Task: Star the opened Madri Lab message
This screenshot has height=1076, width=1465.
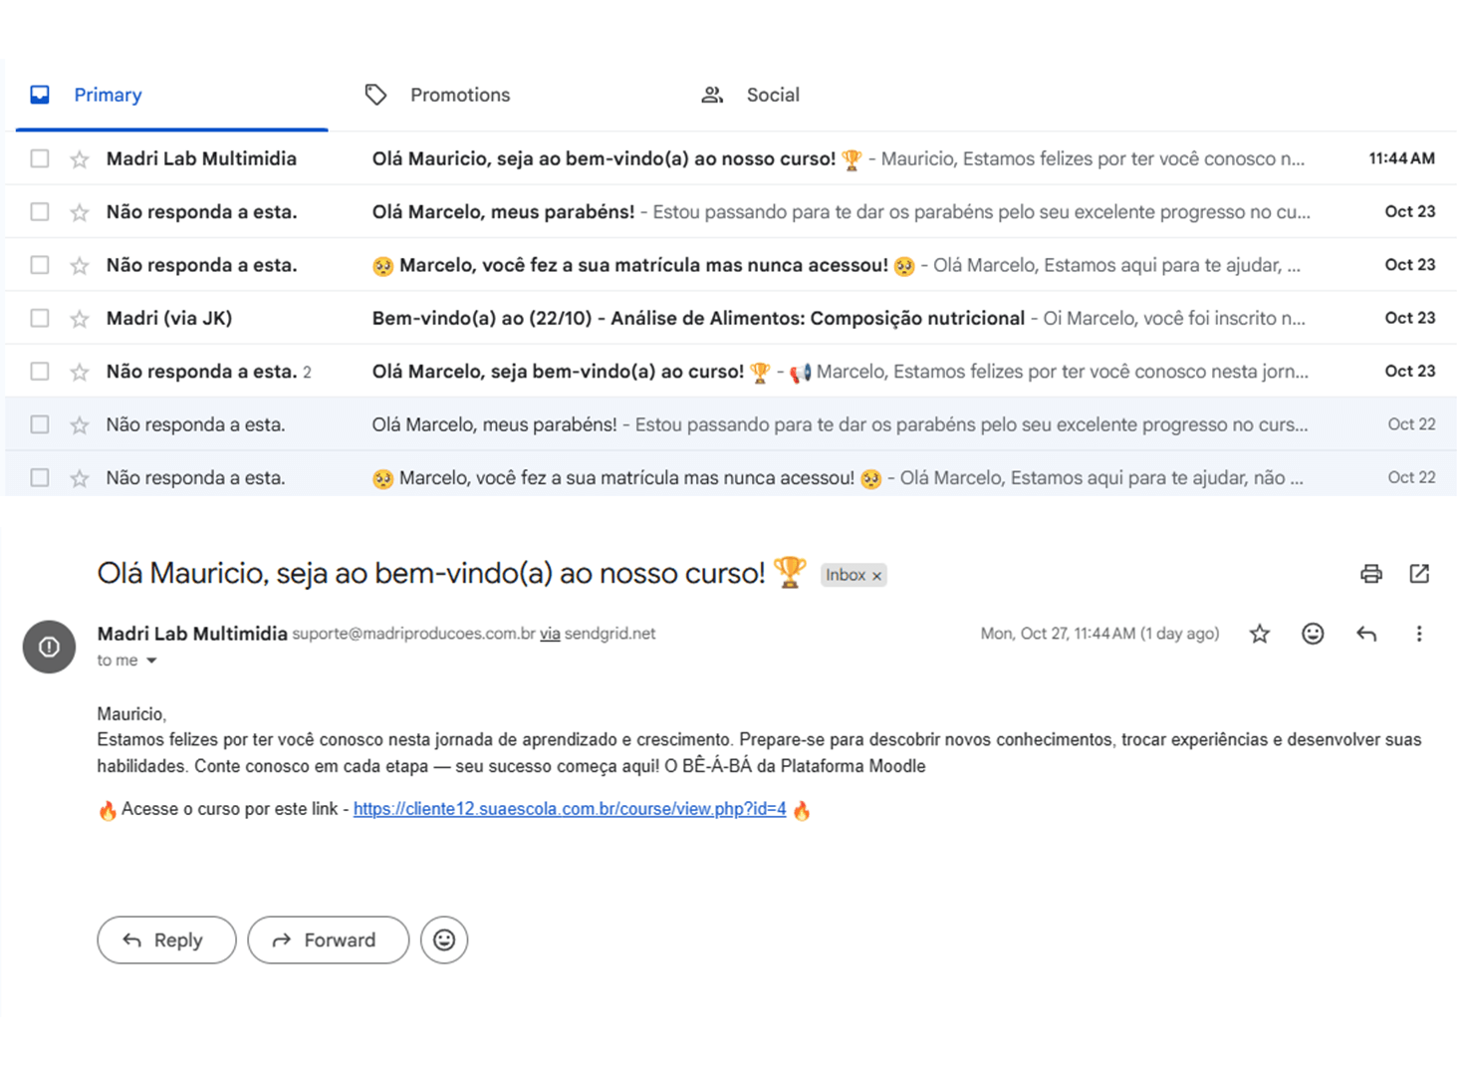Action: (1260, 634)
